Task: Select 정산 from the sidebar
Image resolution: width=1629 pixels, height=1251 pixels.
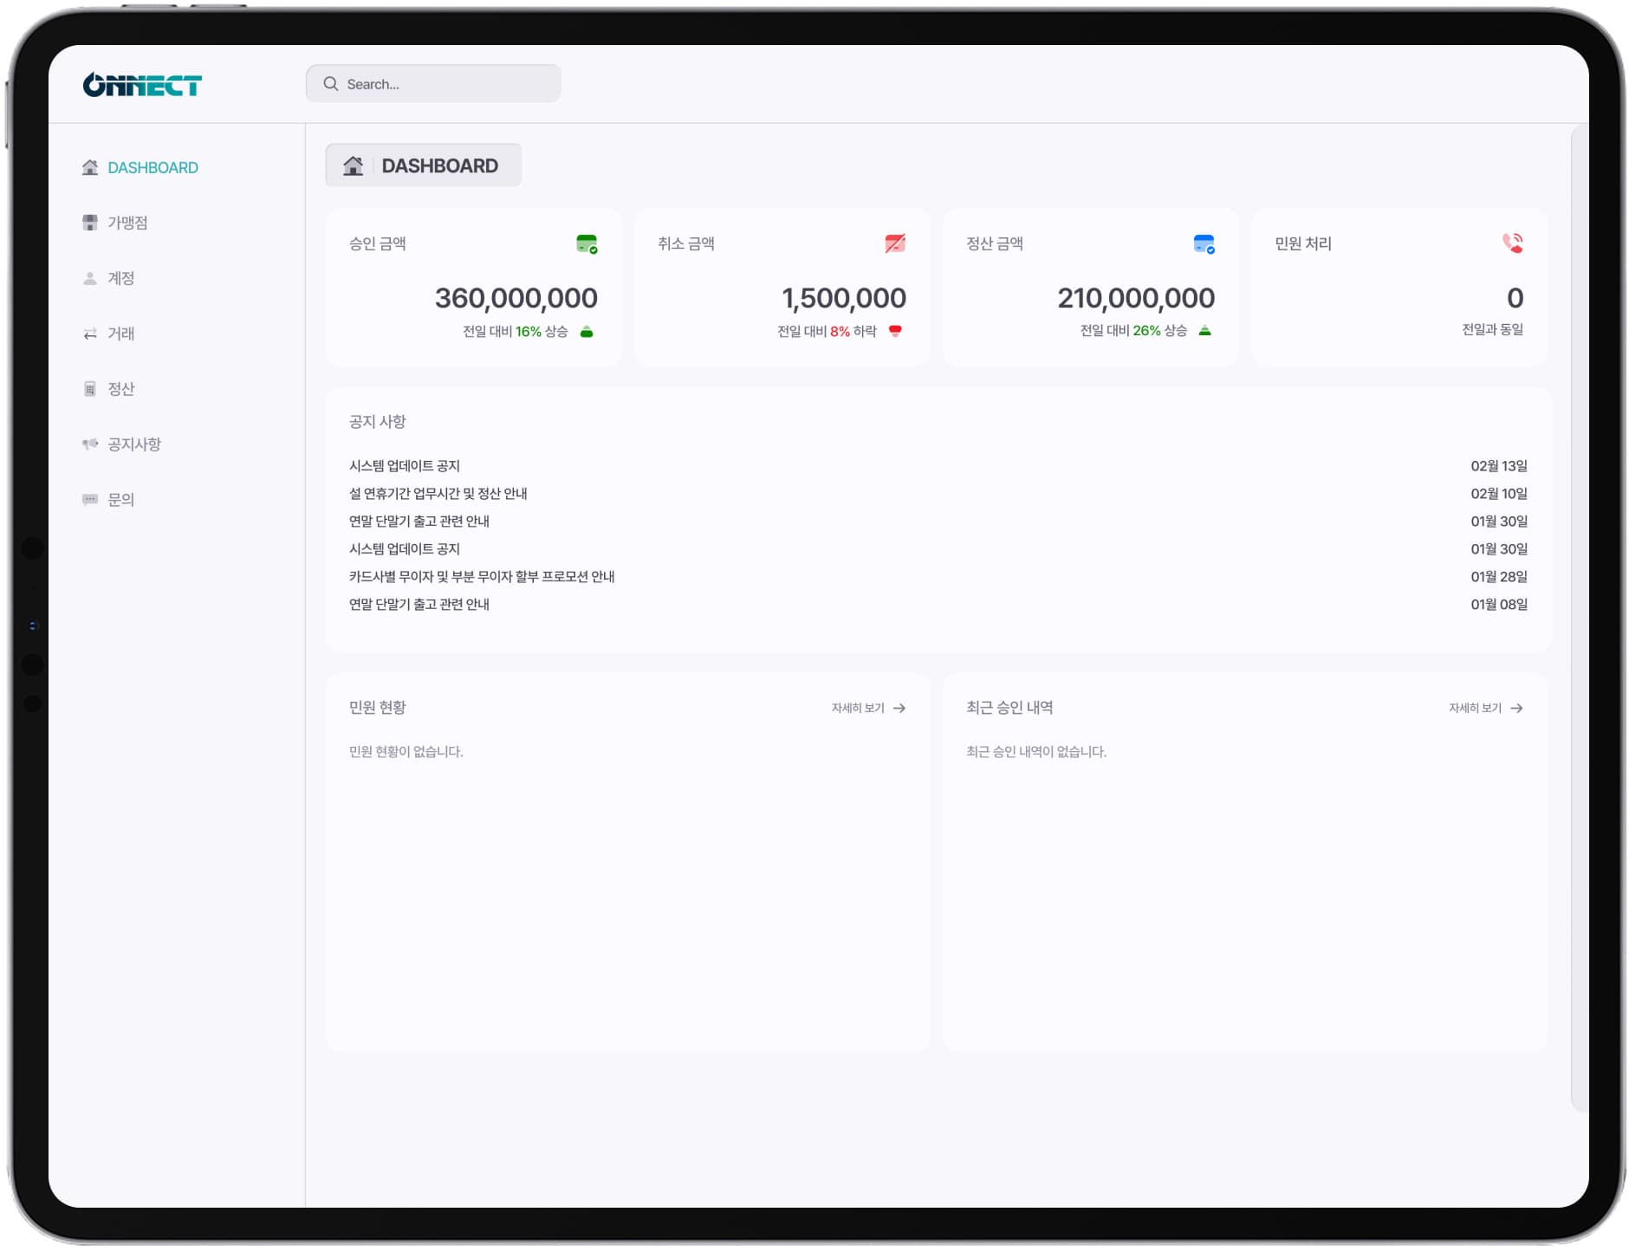Action: coord(120,389)
